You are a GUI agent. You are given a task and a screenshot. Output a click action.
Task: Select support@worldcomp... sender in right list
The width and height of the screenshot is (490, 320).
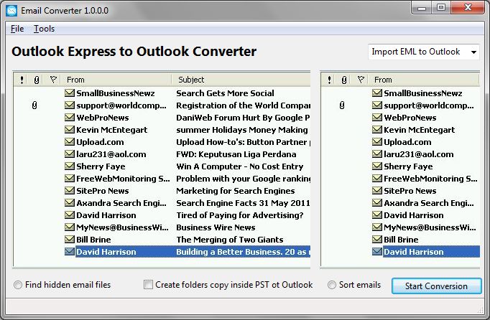pyautogui.click(x=429, y=105)
